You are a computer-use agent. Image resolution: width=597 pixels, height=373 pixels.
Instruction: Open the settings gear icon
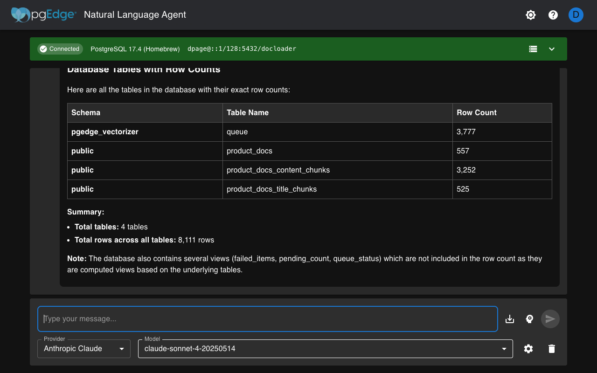pyautogui.click(x=528, y=349)
